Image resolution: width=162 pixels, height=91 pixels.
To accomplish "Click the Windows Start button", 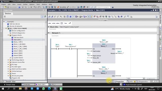I will click(x=3, y=89).
